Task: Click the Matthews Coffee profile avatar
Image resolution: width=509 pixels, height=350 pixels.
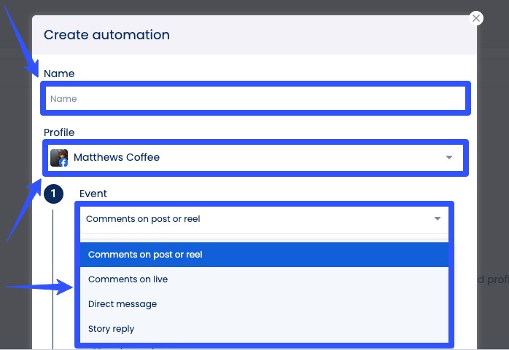Action: 59,158
